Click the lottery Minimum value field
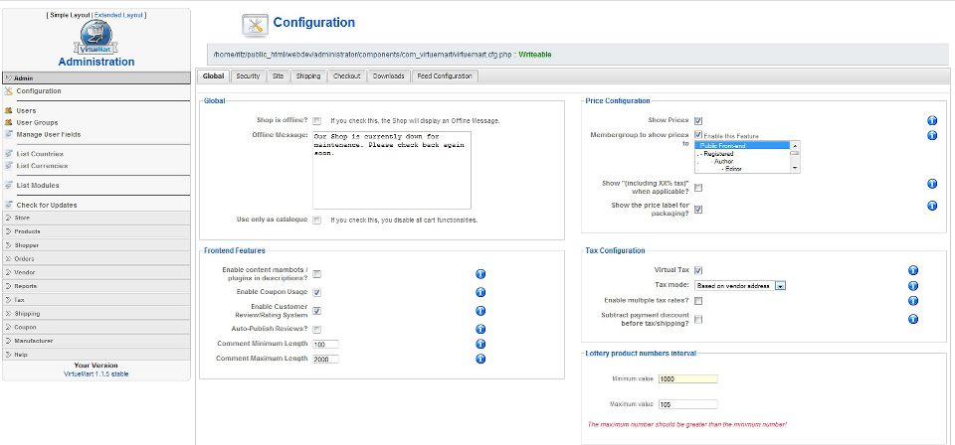Screen dimensions: 955x445 click(687, 378)
